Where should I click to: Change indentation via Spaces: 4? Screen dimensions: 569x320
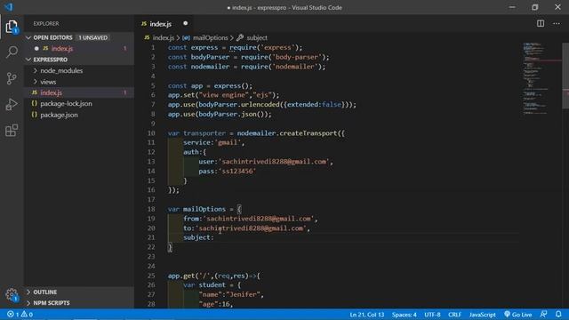tap(404, 315)
